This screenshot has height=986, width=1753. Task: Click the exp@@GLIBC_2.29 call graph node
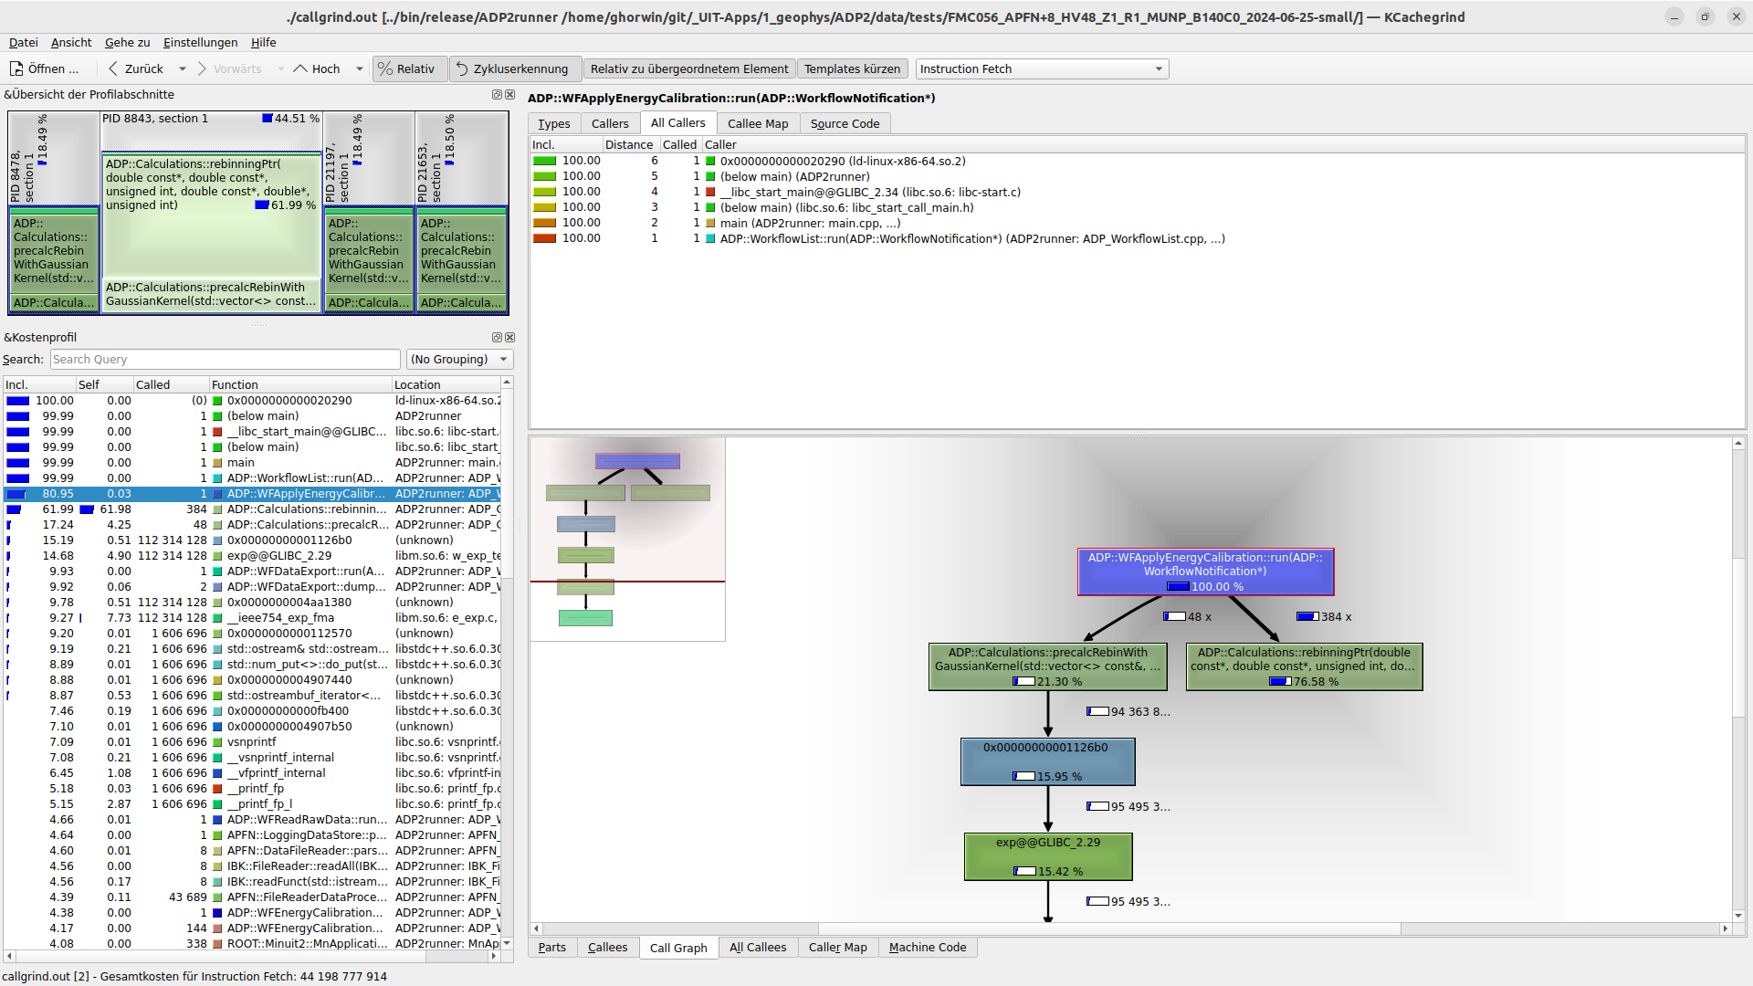click(1047, 855)
